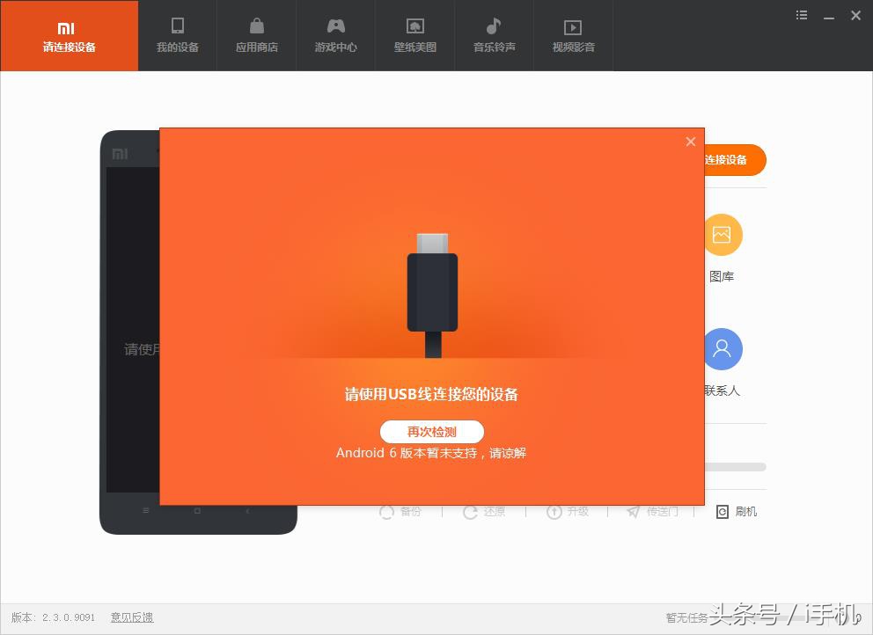Dismiss the USB connection dialog with its X
The height and width of the screenshot is (635, 873).
[690, 142]
